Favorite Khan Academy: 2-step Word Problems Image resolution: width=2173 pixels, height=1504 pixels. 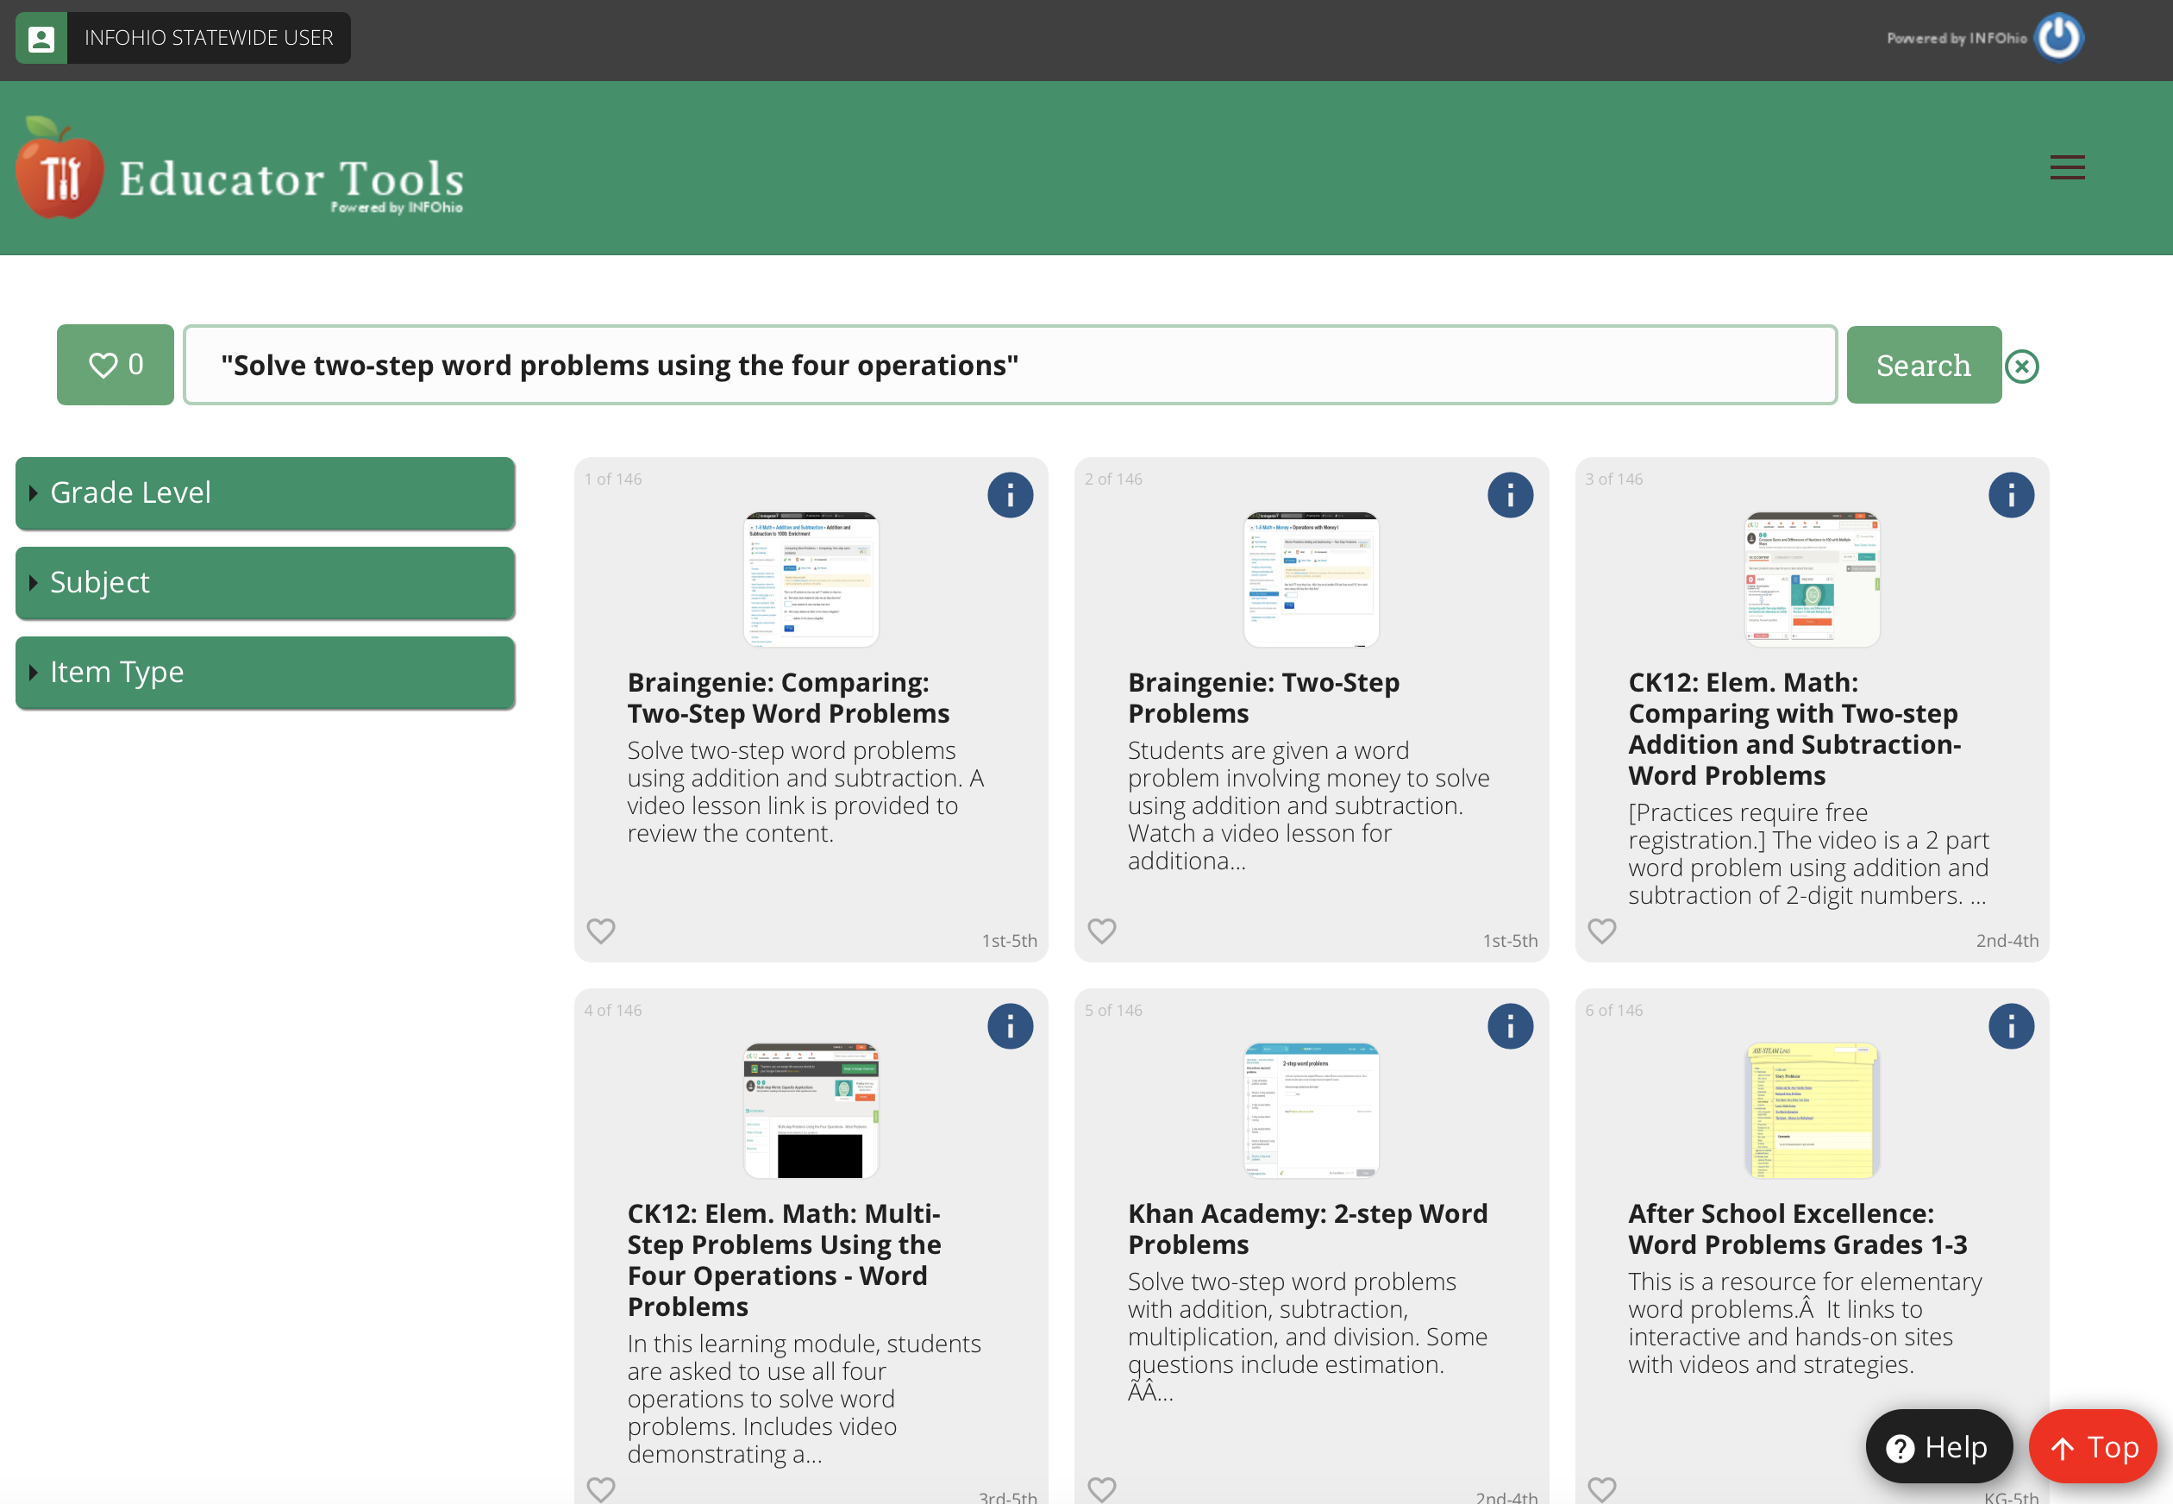pyautogui.click(x=1101, y=1489)
